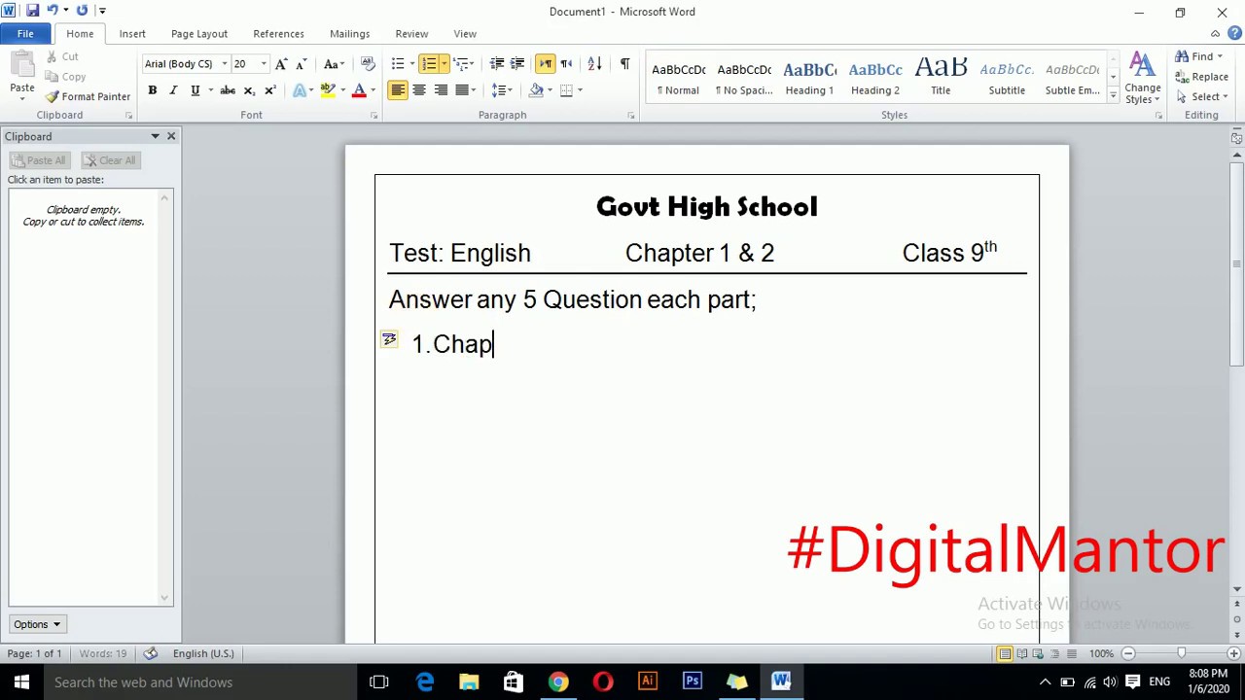
Task: Open the font size dropdown
Action: pos(263,64)
